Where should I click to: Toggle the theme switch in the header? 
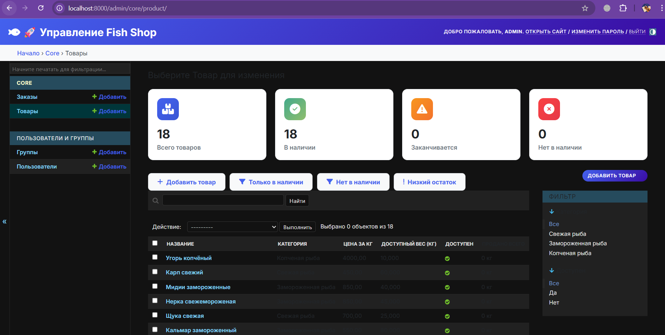[653, 32]
